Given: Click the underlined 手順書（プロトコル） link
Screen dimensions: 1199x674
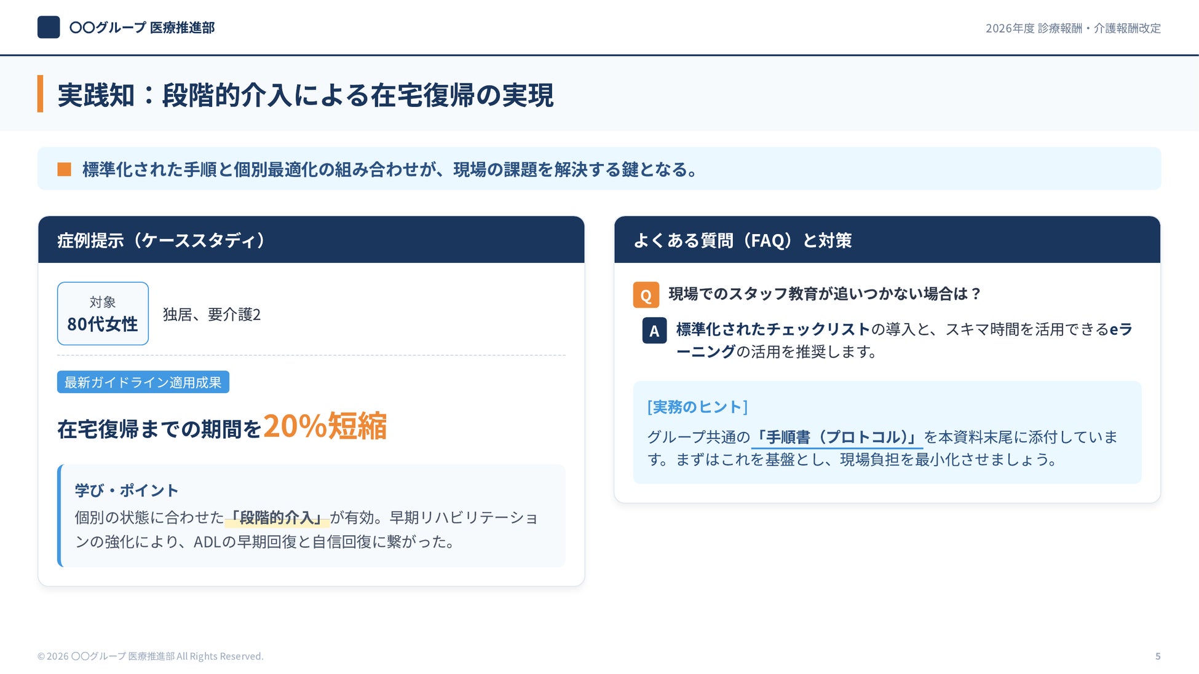Looking at the screenshot, I should pyautogui.click(x=837, y=437).
